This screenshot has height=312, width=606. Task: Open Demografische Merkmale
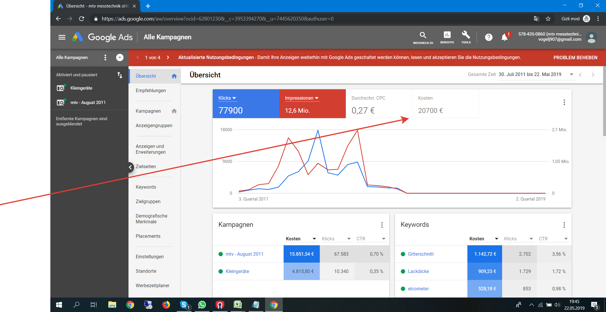[152, 219]
